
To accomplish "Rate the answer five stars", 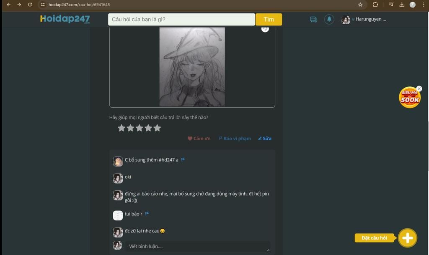I will click(x=157, y=128).
